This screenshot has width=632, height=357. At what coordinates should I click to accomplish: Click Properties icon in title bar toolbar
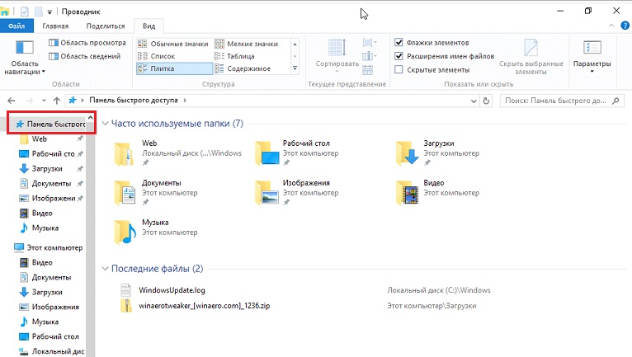click(25, 12)
